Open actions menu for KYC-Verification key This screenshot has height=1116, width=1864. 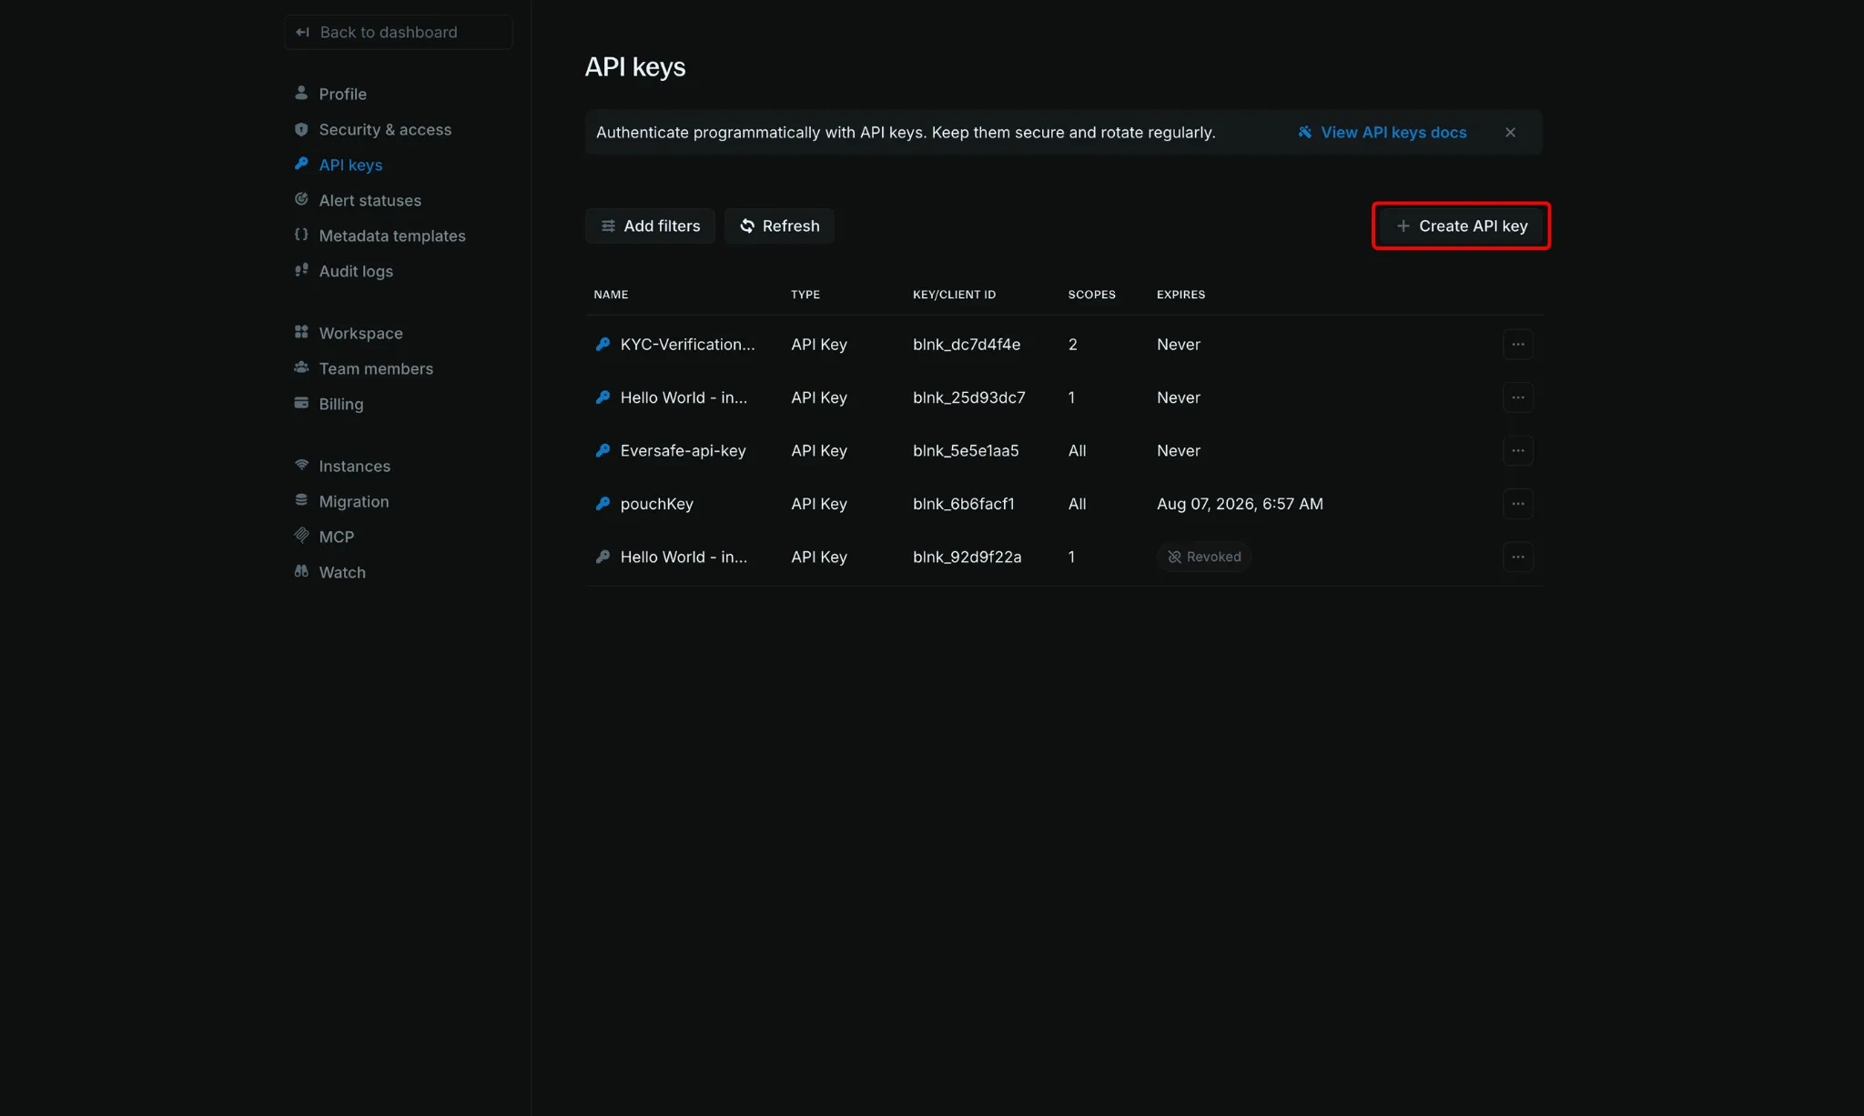coord(1517,345)
